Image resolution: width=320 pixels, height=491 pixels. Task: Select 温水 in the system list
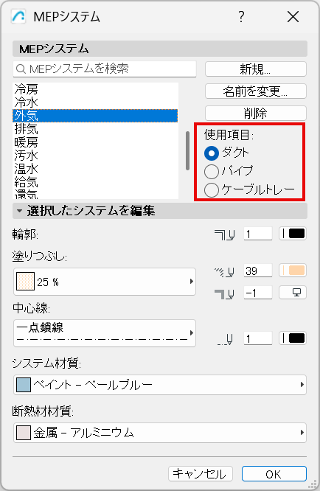pyautogui.click(x=95, y=169)
